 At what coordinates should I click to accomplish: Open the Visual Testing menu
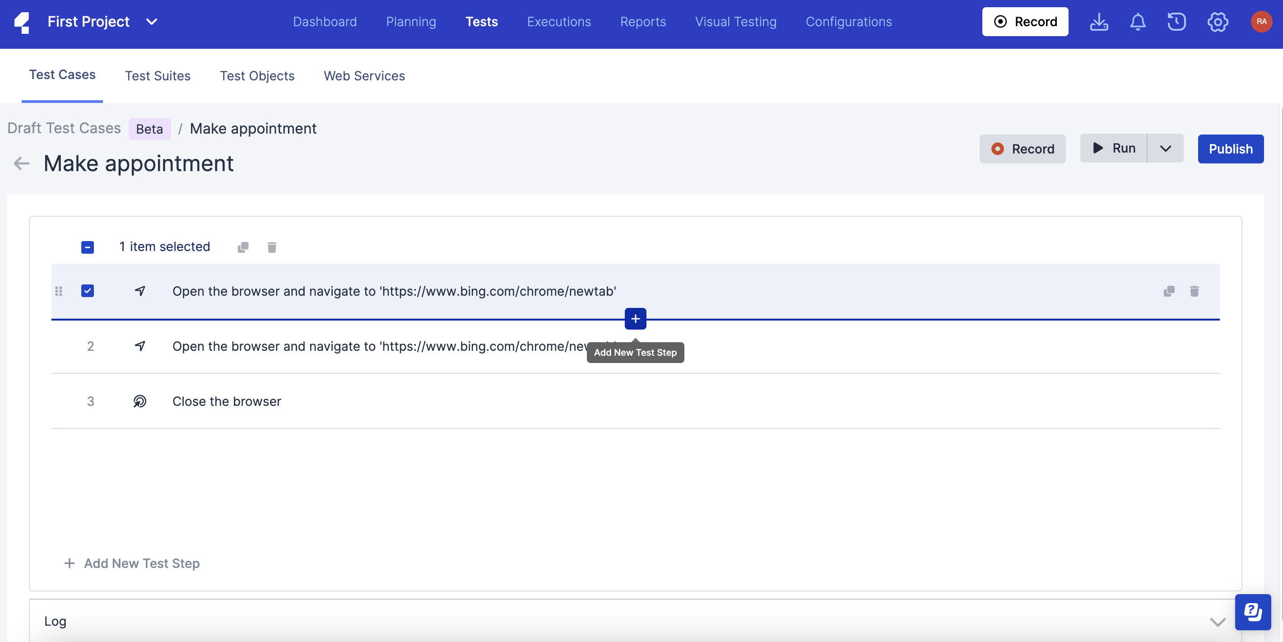coord(736,22)
